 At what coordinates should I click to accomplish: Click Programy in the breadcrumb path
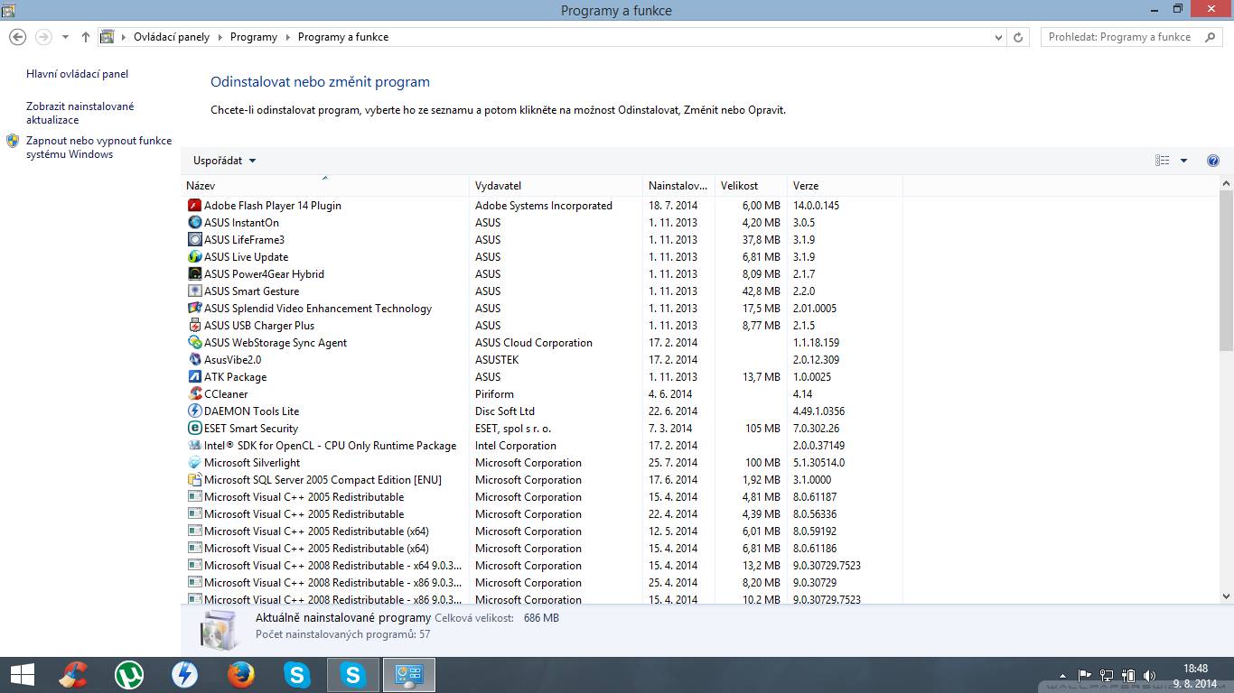pos(254,37)
